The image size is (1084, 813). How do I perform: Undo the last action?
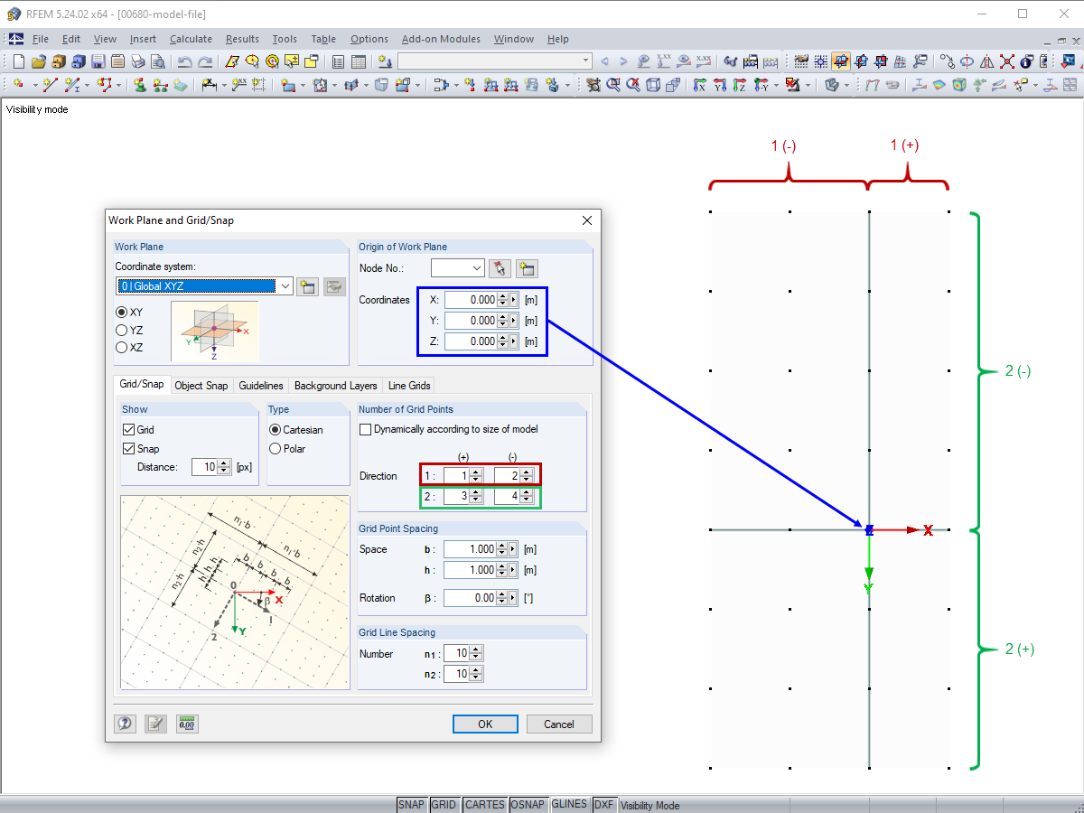point(185,61)
